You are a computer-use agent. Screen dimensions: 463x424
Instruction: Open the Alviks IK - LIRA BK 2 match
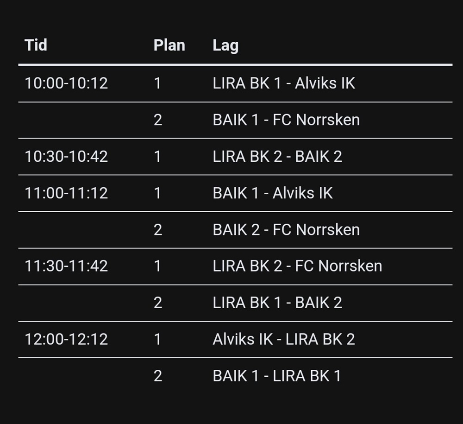(x=284, y=339)
